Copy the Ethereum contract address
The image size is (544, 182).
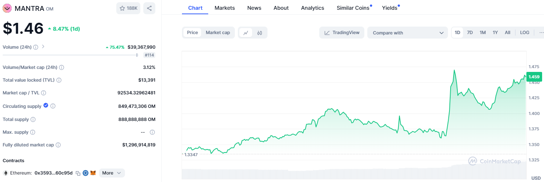click(x=78, y=173)
